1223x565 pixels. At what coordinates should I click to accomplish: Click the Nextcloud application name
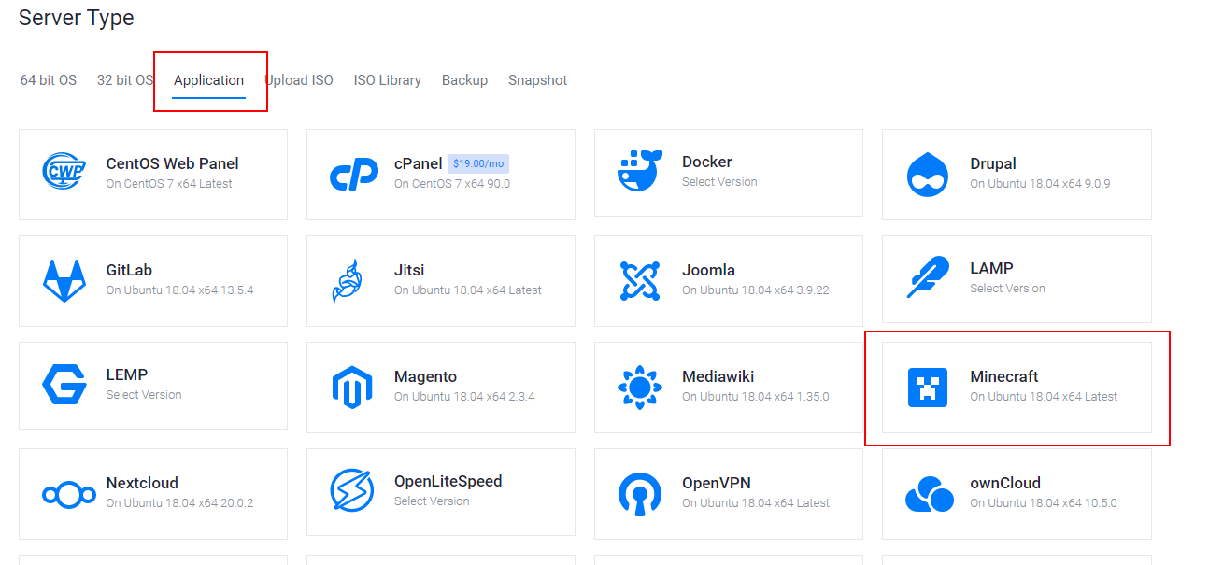(x=142, y=483)
